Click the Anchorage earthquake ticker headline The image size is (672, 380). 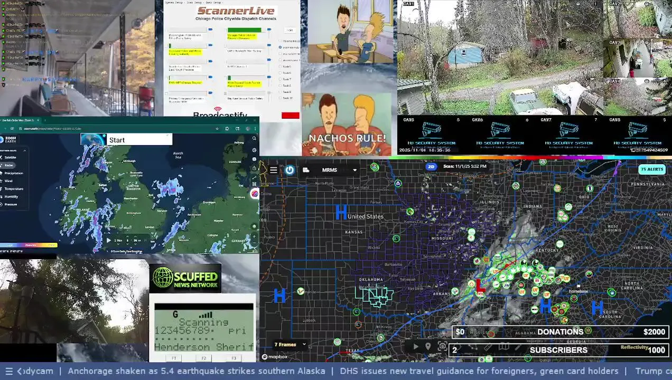[x=197, y=371]
